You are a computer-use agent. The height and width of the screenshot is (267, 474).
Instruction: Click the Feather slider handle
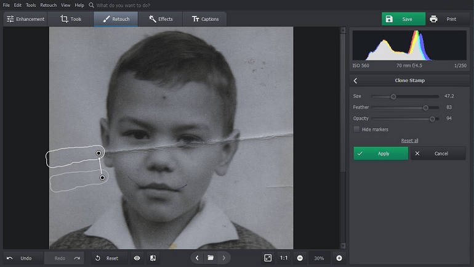tap(425, 107)
